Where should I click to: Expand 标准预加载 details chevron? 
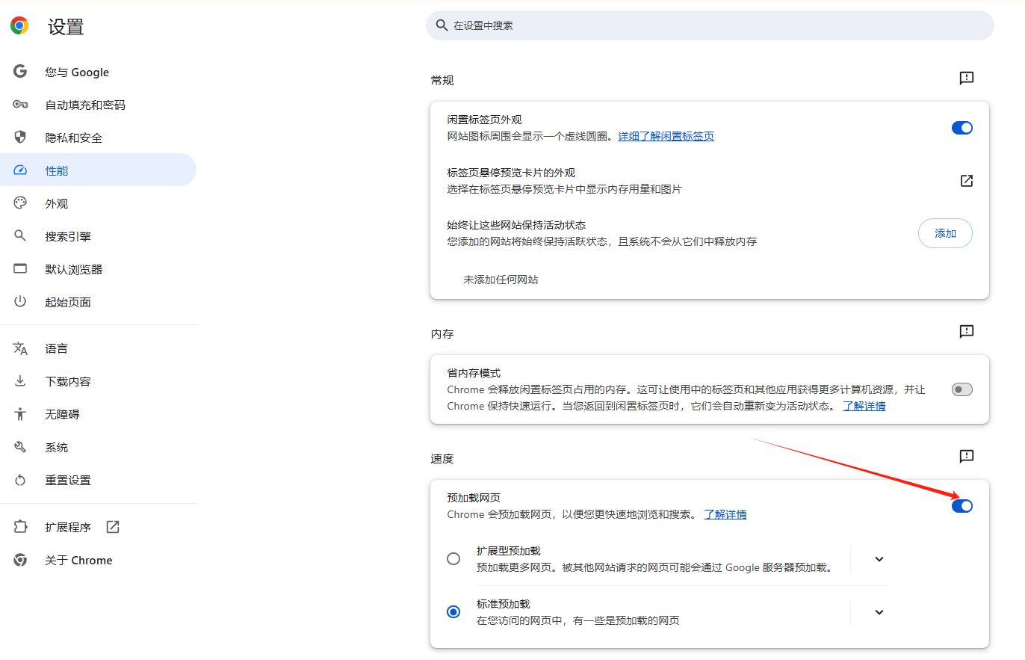click(x=879, y=612)
